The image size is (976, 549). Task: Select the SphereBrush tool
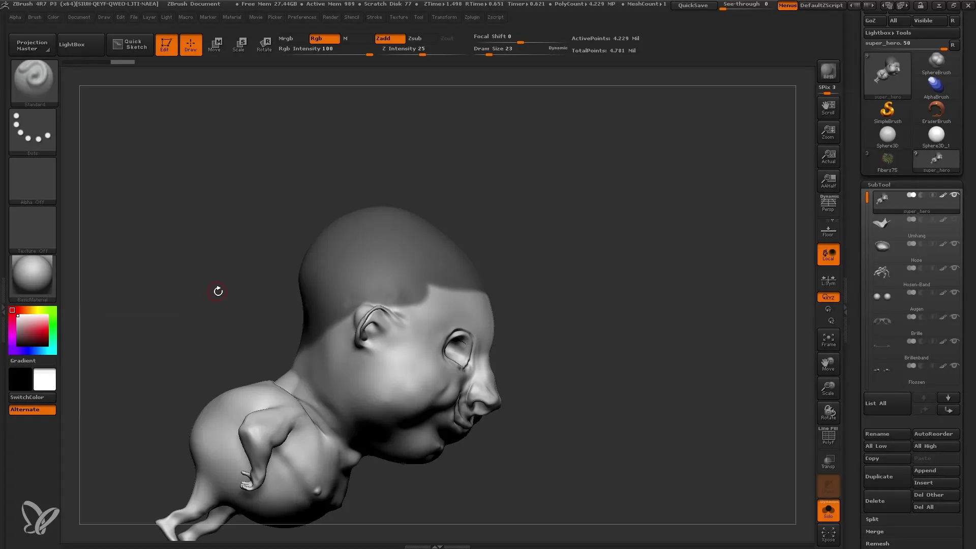[936, 64]
